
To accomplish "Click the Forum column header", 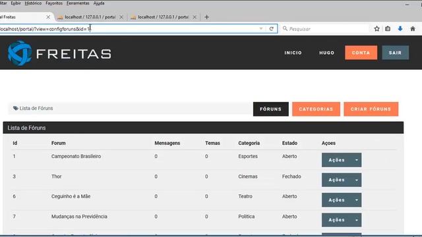I will coord(59,144).
